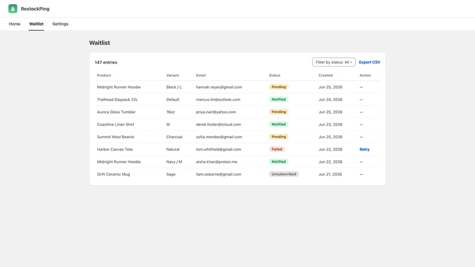Click email derek.foster@icloud.com
475x267 pixels.
click(x=218, y=125)
